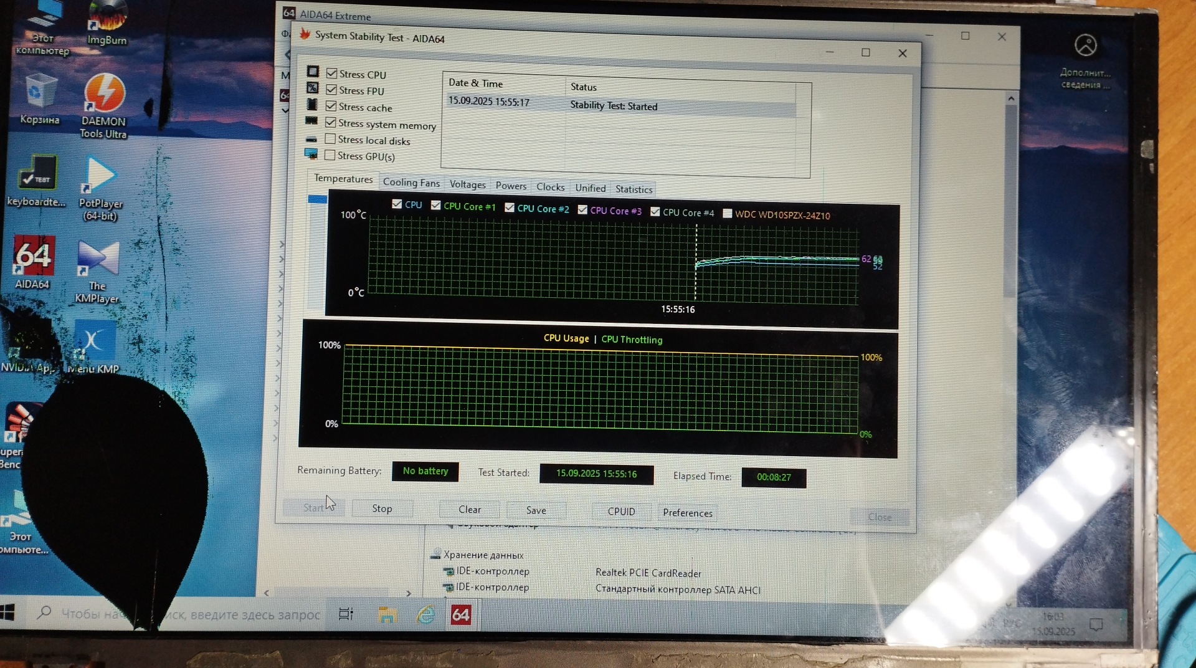Disable the Stress CPU checkbox
The width and height of the screenshot is (1196, 668).
[332, 74]
